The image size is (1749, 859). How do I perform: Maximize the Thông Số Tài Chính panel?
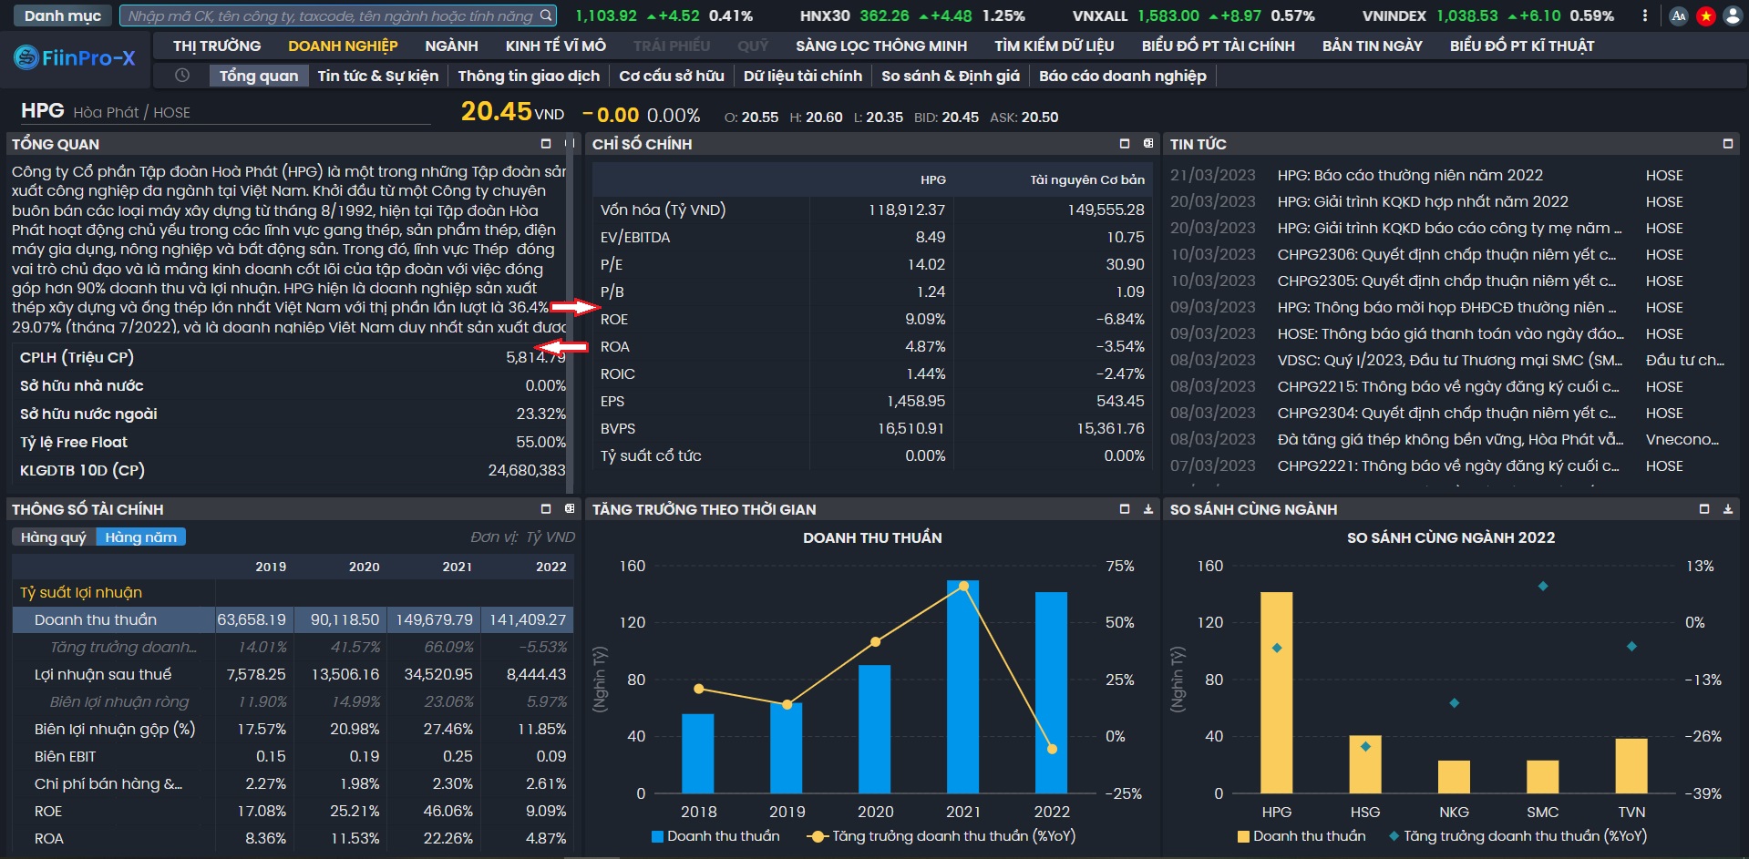tap(546, 509)
